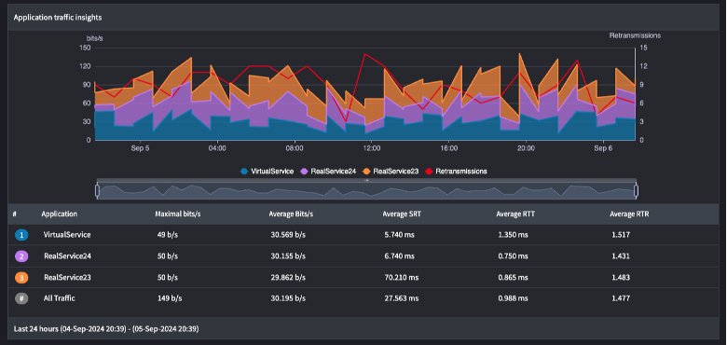The height and width of the screenshot is (345, 727).
Task: Click All Traffic maximal value 149 b/s
Action: tap(170, 298)
